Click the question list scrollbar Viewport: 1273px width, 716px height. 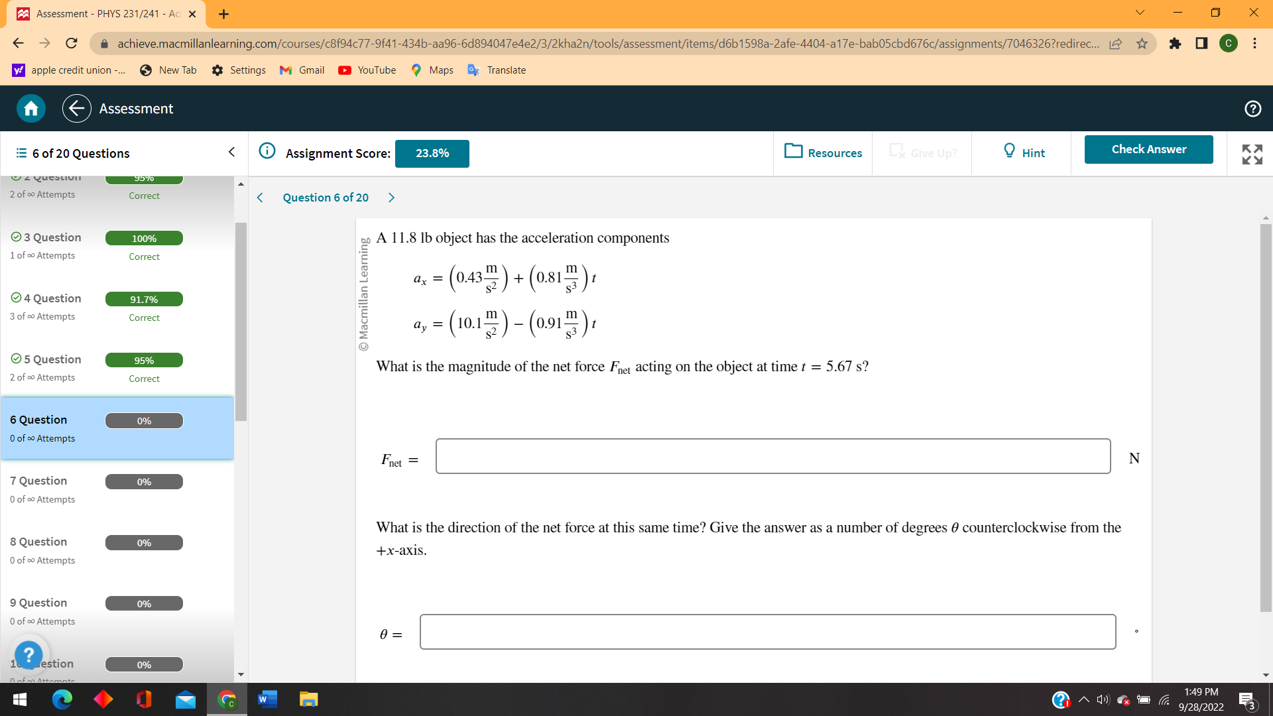pos(241,322)
